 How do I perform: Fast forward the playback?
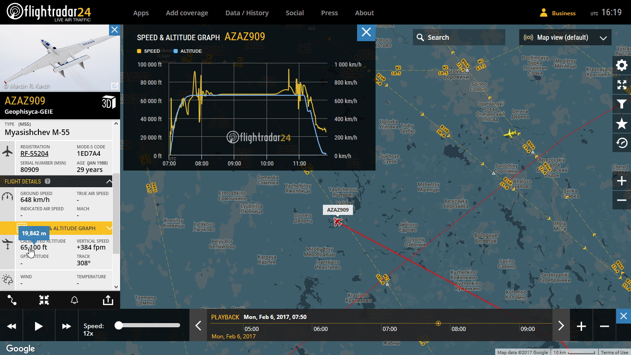(67, 326)
